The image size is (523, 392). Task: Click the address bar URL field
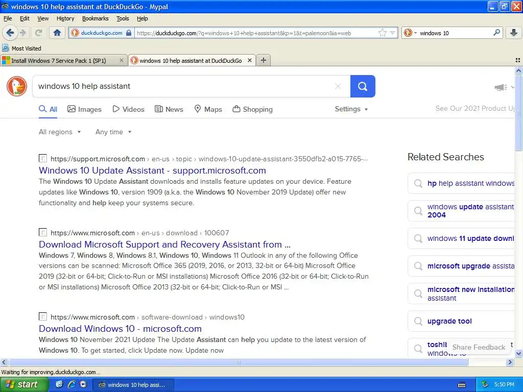click(x=256, y=33)
